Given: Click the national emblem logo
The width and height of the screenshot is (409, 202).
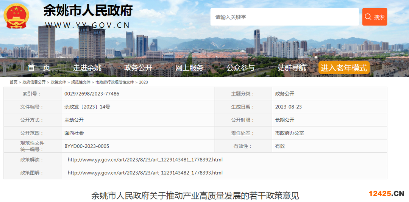Looking at the screenshot, I should tap(16, 16).
